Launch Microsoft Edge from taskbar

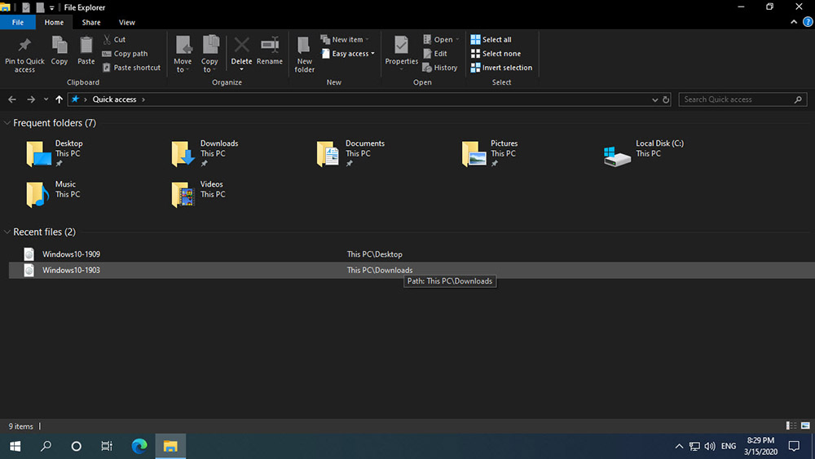(x=139, y=446)
